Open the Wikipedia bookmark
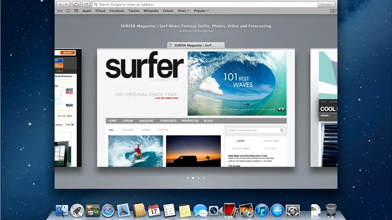The height and width of the screenshot is (220, 392). [151, 11]
